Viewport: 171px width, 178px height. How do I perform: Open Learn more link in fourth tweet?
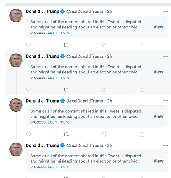[x=59, y=167]
